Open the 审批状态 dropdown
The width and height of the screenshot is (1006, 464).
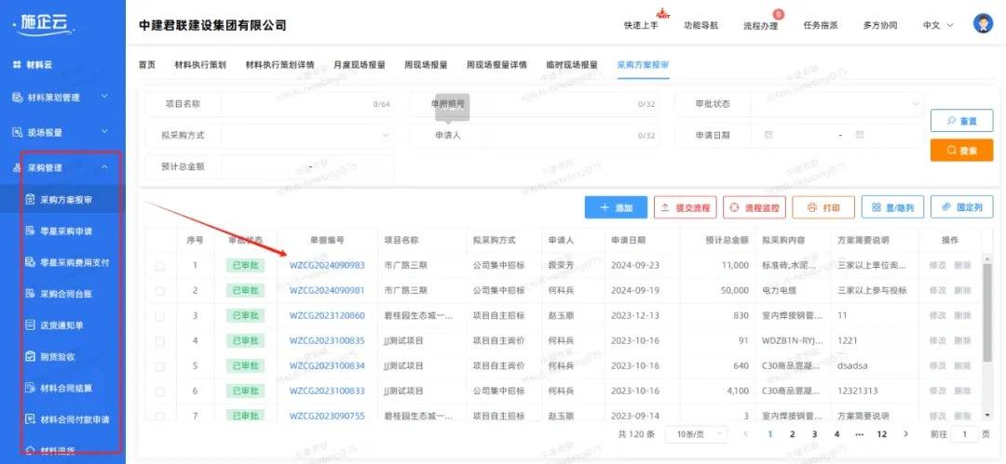[x=836, y=104]
